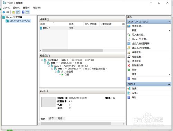The width and height of the screenshot is (173, 131).
Task: Sort by the CPU 使用率 column header
Action: click(91, 24)
